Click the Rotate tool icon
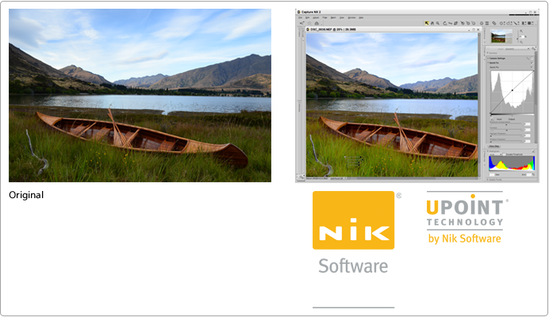Screen dimensions: 549x317 tap(444, 23)
